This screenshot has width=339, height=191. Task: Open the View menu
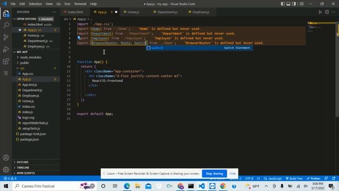(x=49, y=4)
